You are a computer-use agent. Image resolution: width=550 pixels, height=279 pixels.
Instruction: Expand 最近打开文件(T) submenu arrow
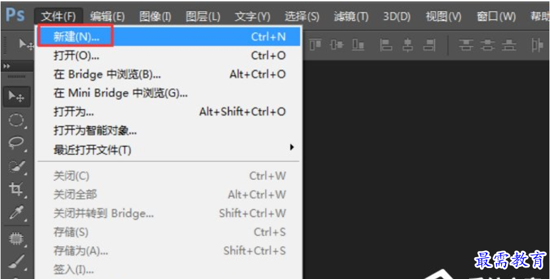point(291,148)
